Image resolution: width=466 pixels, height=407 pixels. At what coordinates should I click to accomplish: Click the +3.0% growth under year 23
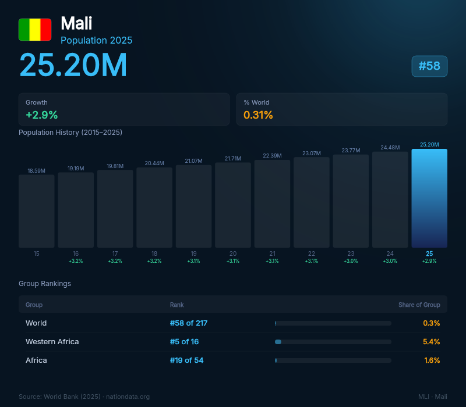pyautogui.click(x=351, y=261)
